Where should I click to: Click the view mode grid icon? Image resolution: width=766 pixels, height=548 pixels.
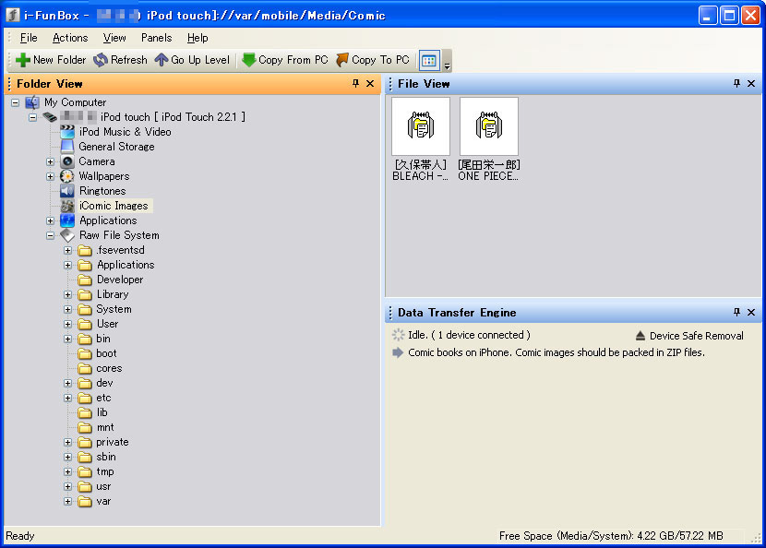pyautogui.click(x=429, y=61)
